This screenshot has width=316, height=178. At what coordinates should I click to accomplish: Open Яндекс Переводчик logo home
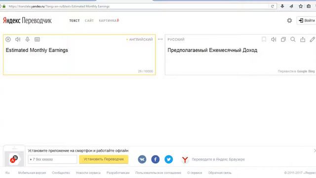pyautogui.click(x=27, y=20)
